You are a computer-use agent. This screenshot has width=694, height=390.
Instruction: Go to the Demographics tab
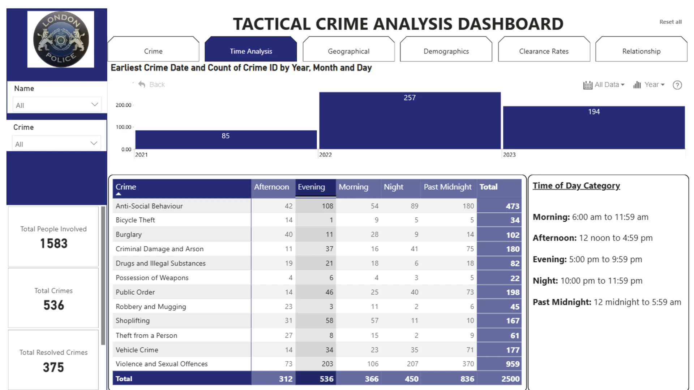click(x=446, y=49)
